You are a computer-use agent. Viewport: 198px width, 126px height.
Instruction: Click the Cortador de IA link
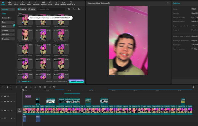click(25, 82)
